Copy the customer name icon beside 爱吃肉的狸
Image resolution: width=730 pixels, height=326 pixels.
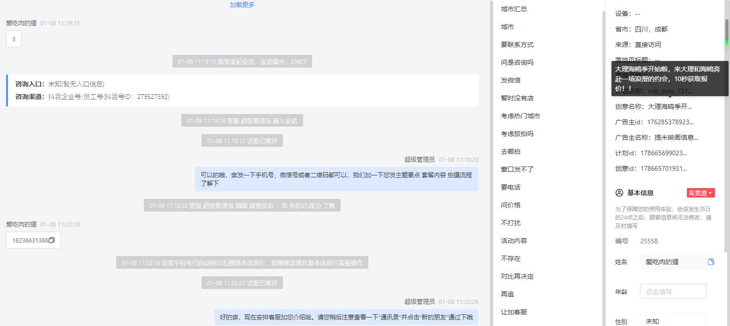point(711,262)
